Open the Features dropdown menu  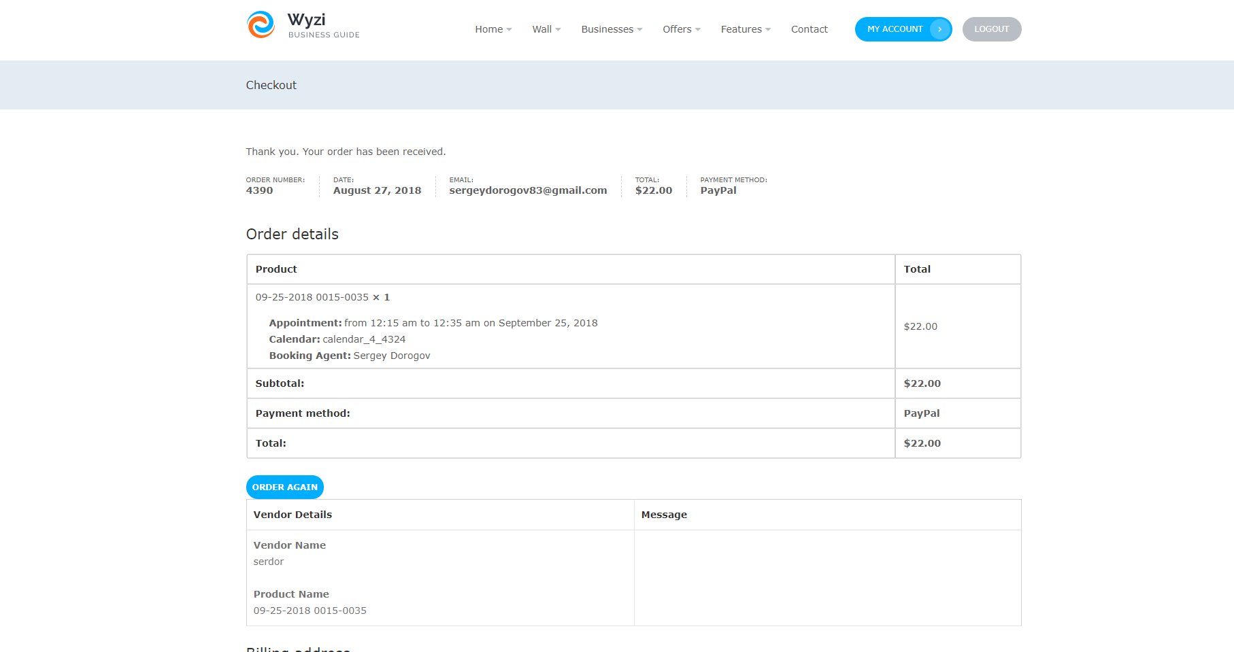coord(769,29)
